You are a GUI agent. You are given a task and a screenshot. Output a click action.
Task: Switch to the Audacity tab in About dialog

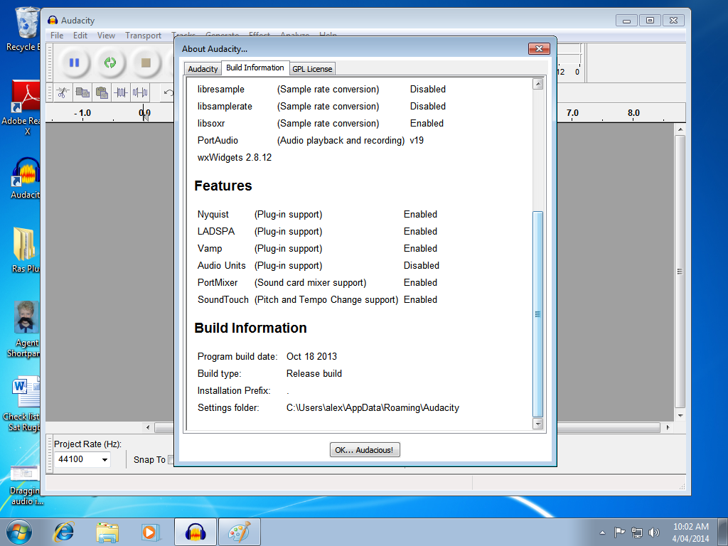point(203,69)
